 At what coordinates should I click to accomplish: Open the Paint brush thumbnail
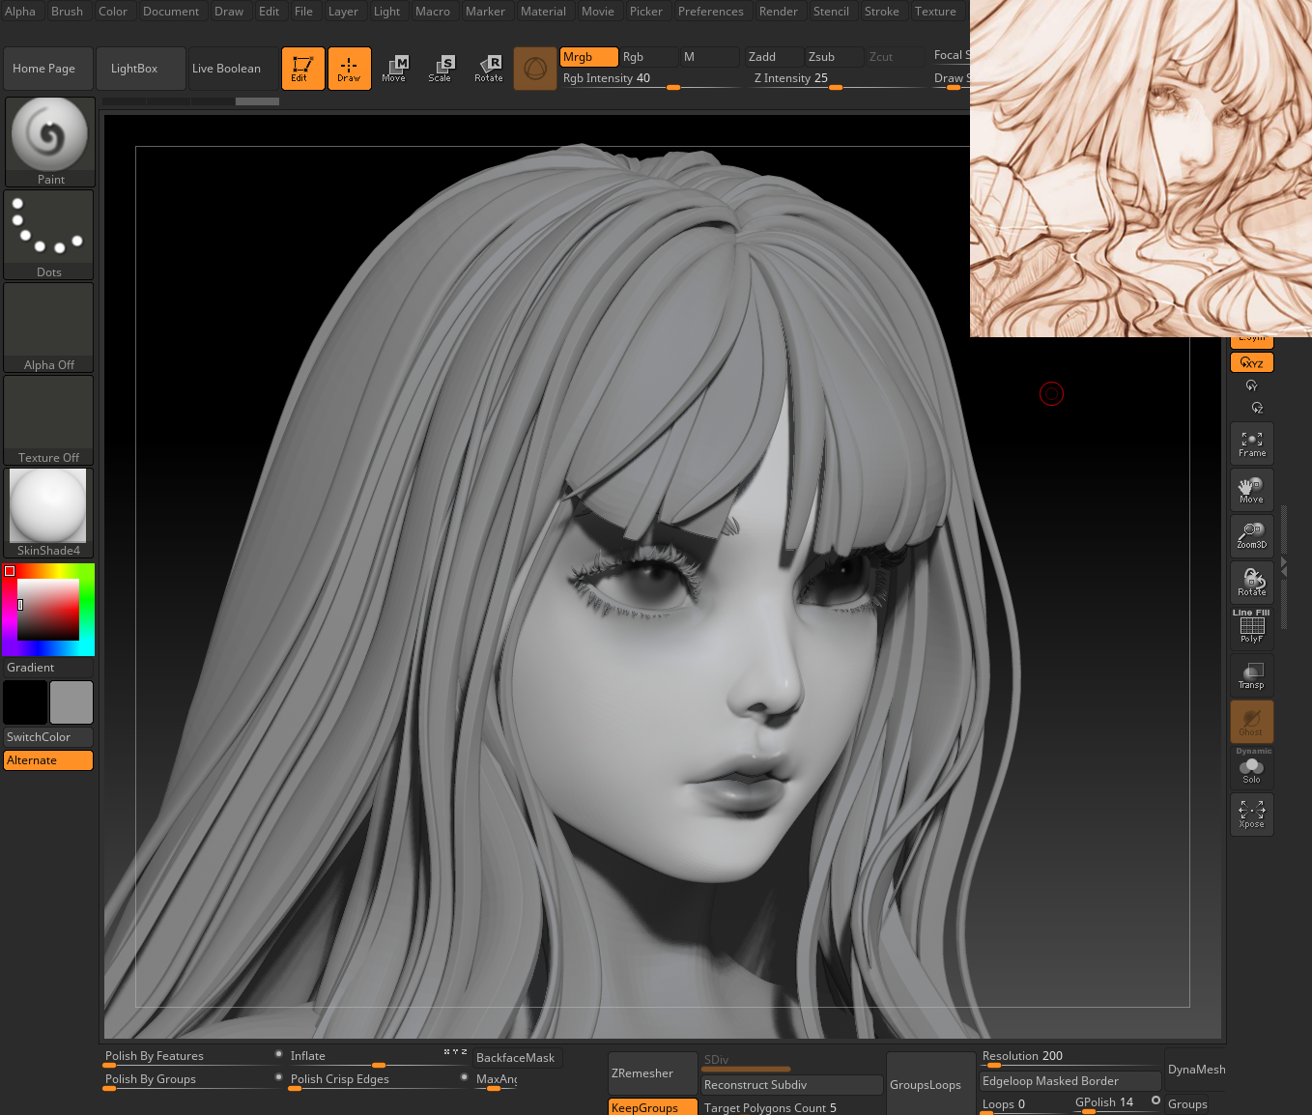pos(50,141)
